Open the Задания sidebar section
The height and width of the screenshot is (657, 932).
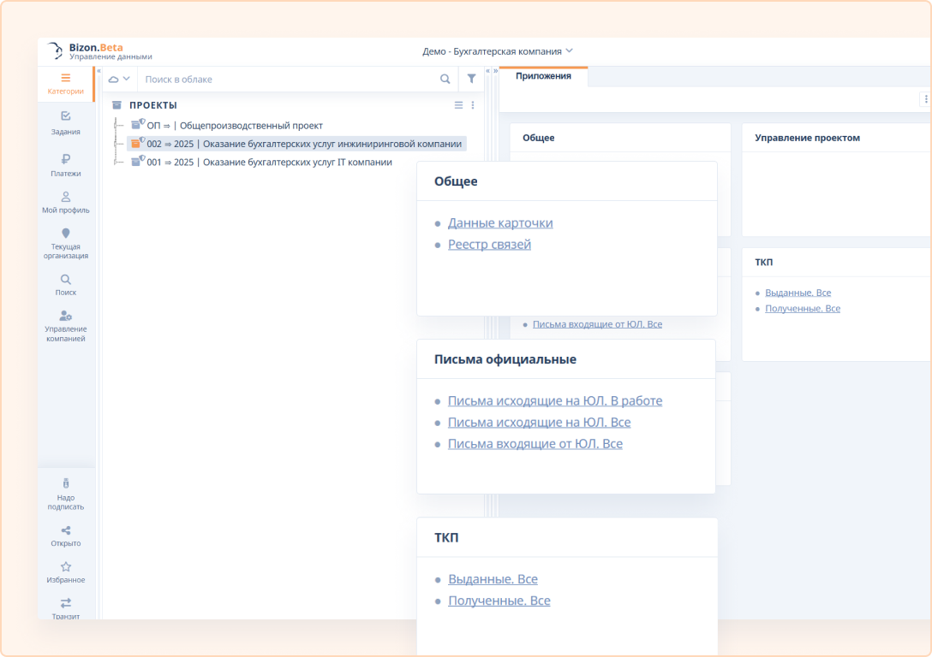[x=66, y=123]
